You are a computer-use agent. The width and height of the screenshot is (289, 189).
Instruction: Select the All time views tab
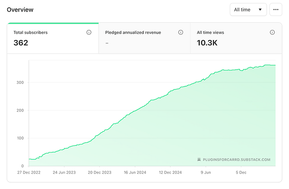point(236,39)
